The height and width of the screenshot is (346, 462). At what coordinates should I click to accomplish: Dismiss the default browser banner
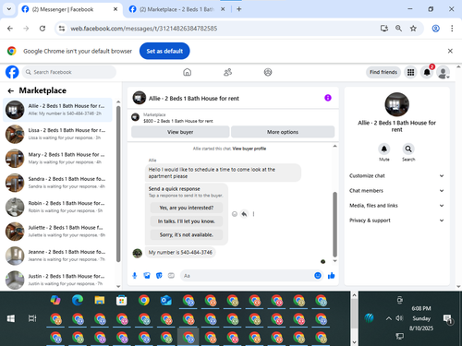(x=450, y=51)
